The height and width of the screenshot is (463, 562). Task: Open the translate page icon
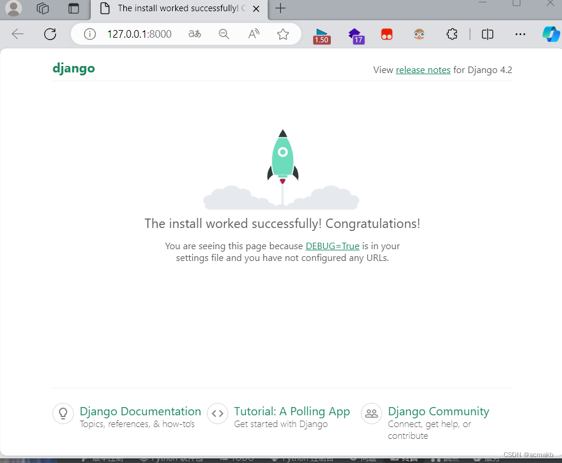[195, 34]
